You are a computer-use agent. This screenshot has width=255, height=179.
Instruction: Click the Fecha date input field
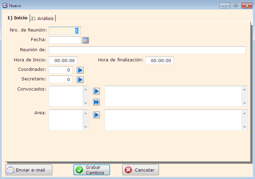pyautogui.click(x=65, y=40)
